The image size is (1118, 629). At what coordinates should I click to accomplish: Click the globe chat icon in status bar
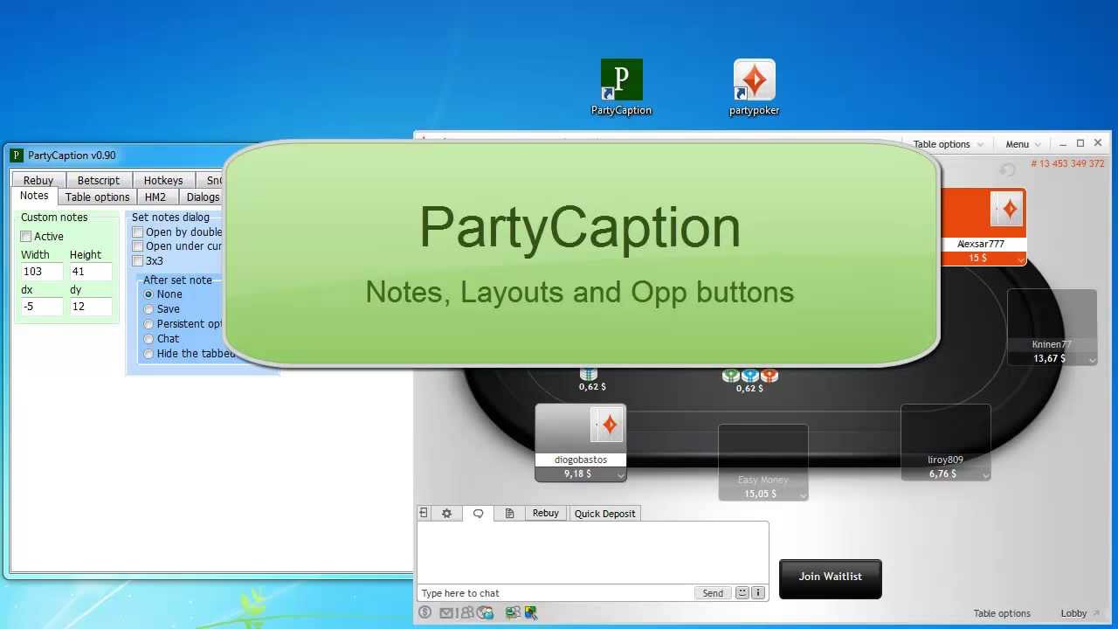coord(486,613)
